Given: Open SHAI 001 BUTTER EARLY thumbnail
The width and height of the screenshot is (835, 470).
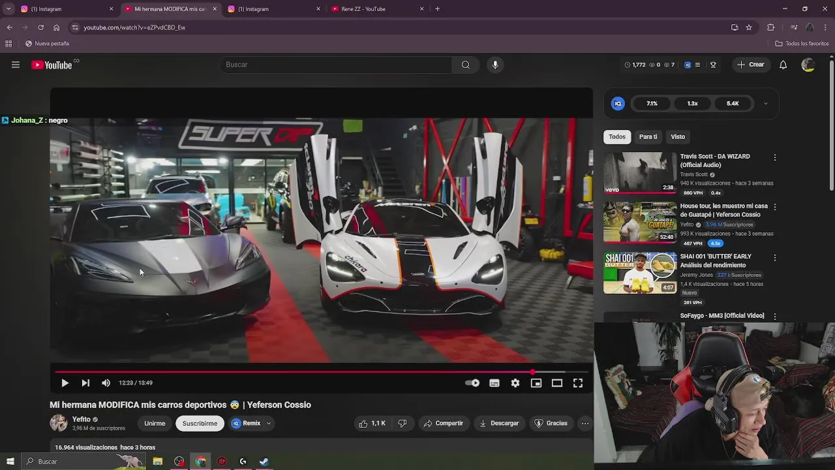Looking at the screenshot, I should click(640, 273).
